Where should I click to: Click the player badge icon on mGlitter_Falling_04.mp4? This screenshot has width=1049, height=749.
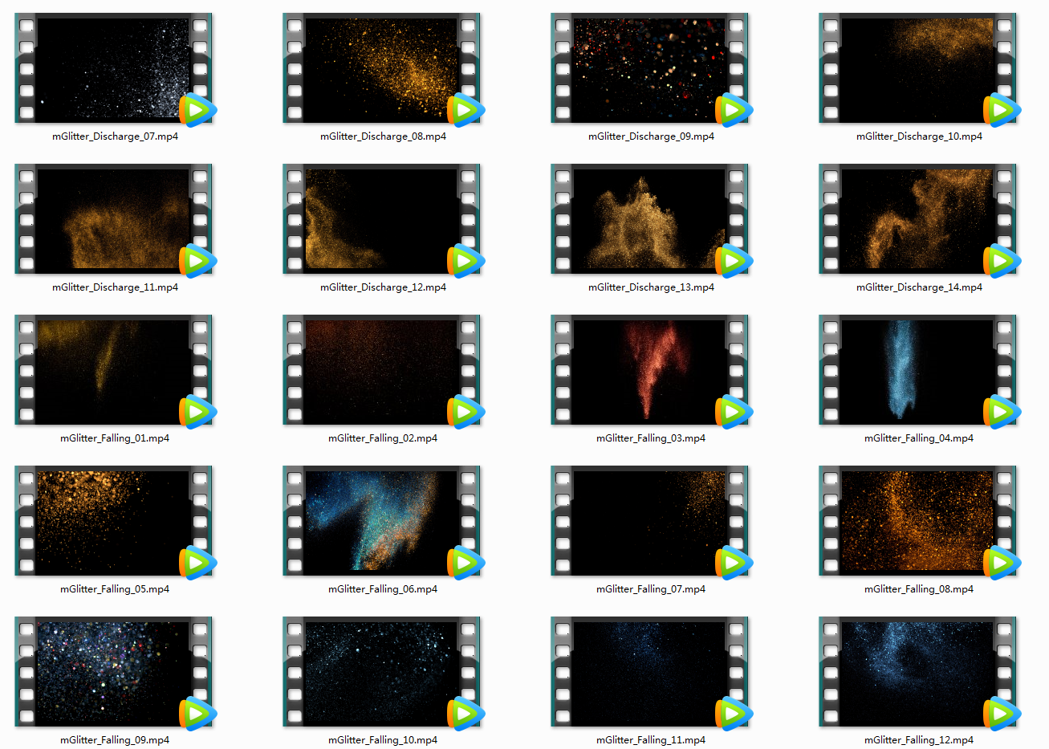(1002, 412)
